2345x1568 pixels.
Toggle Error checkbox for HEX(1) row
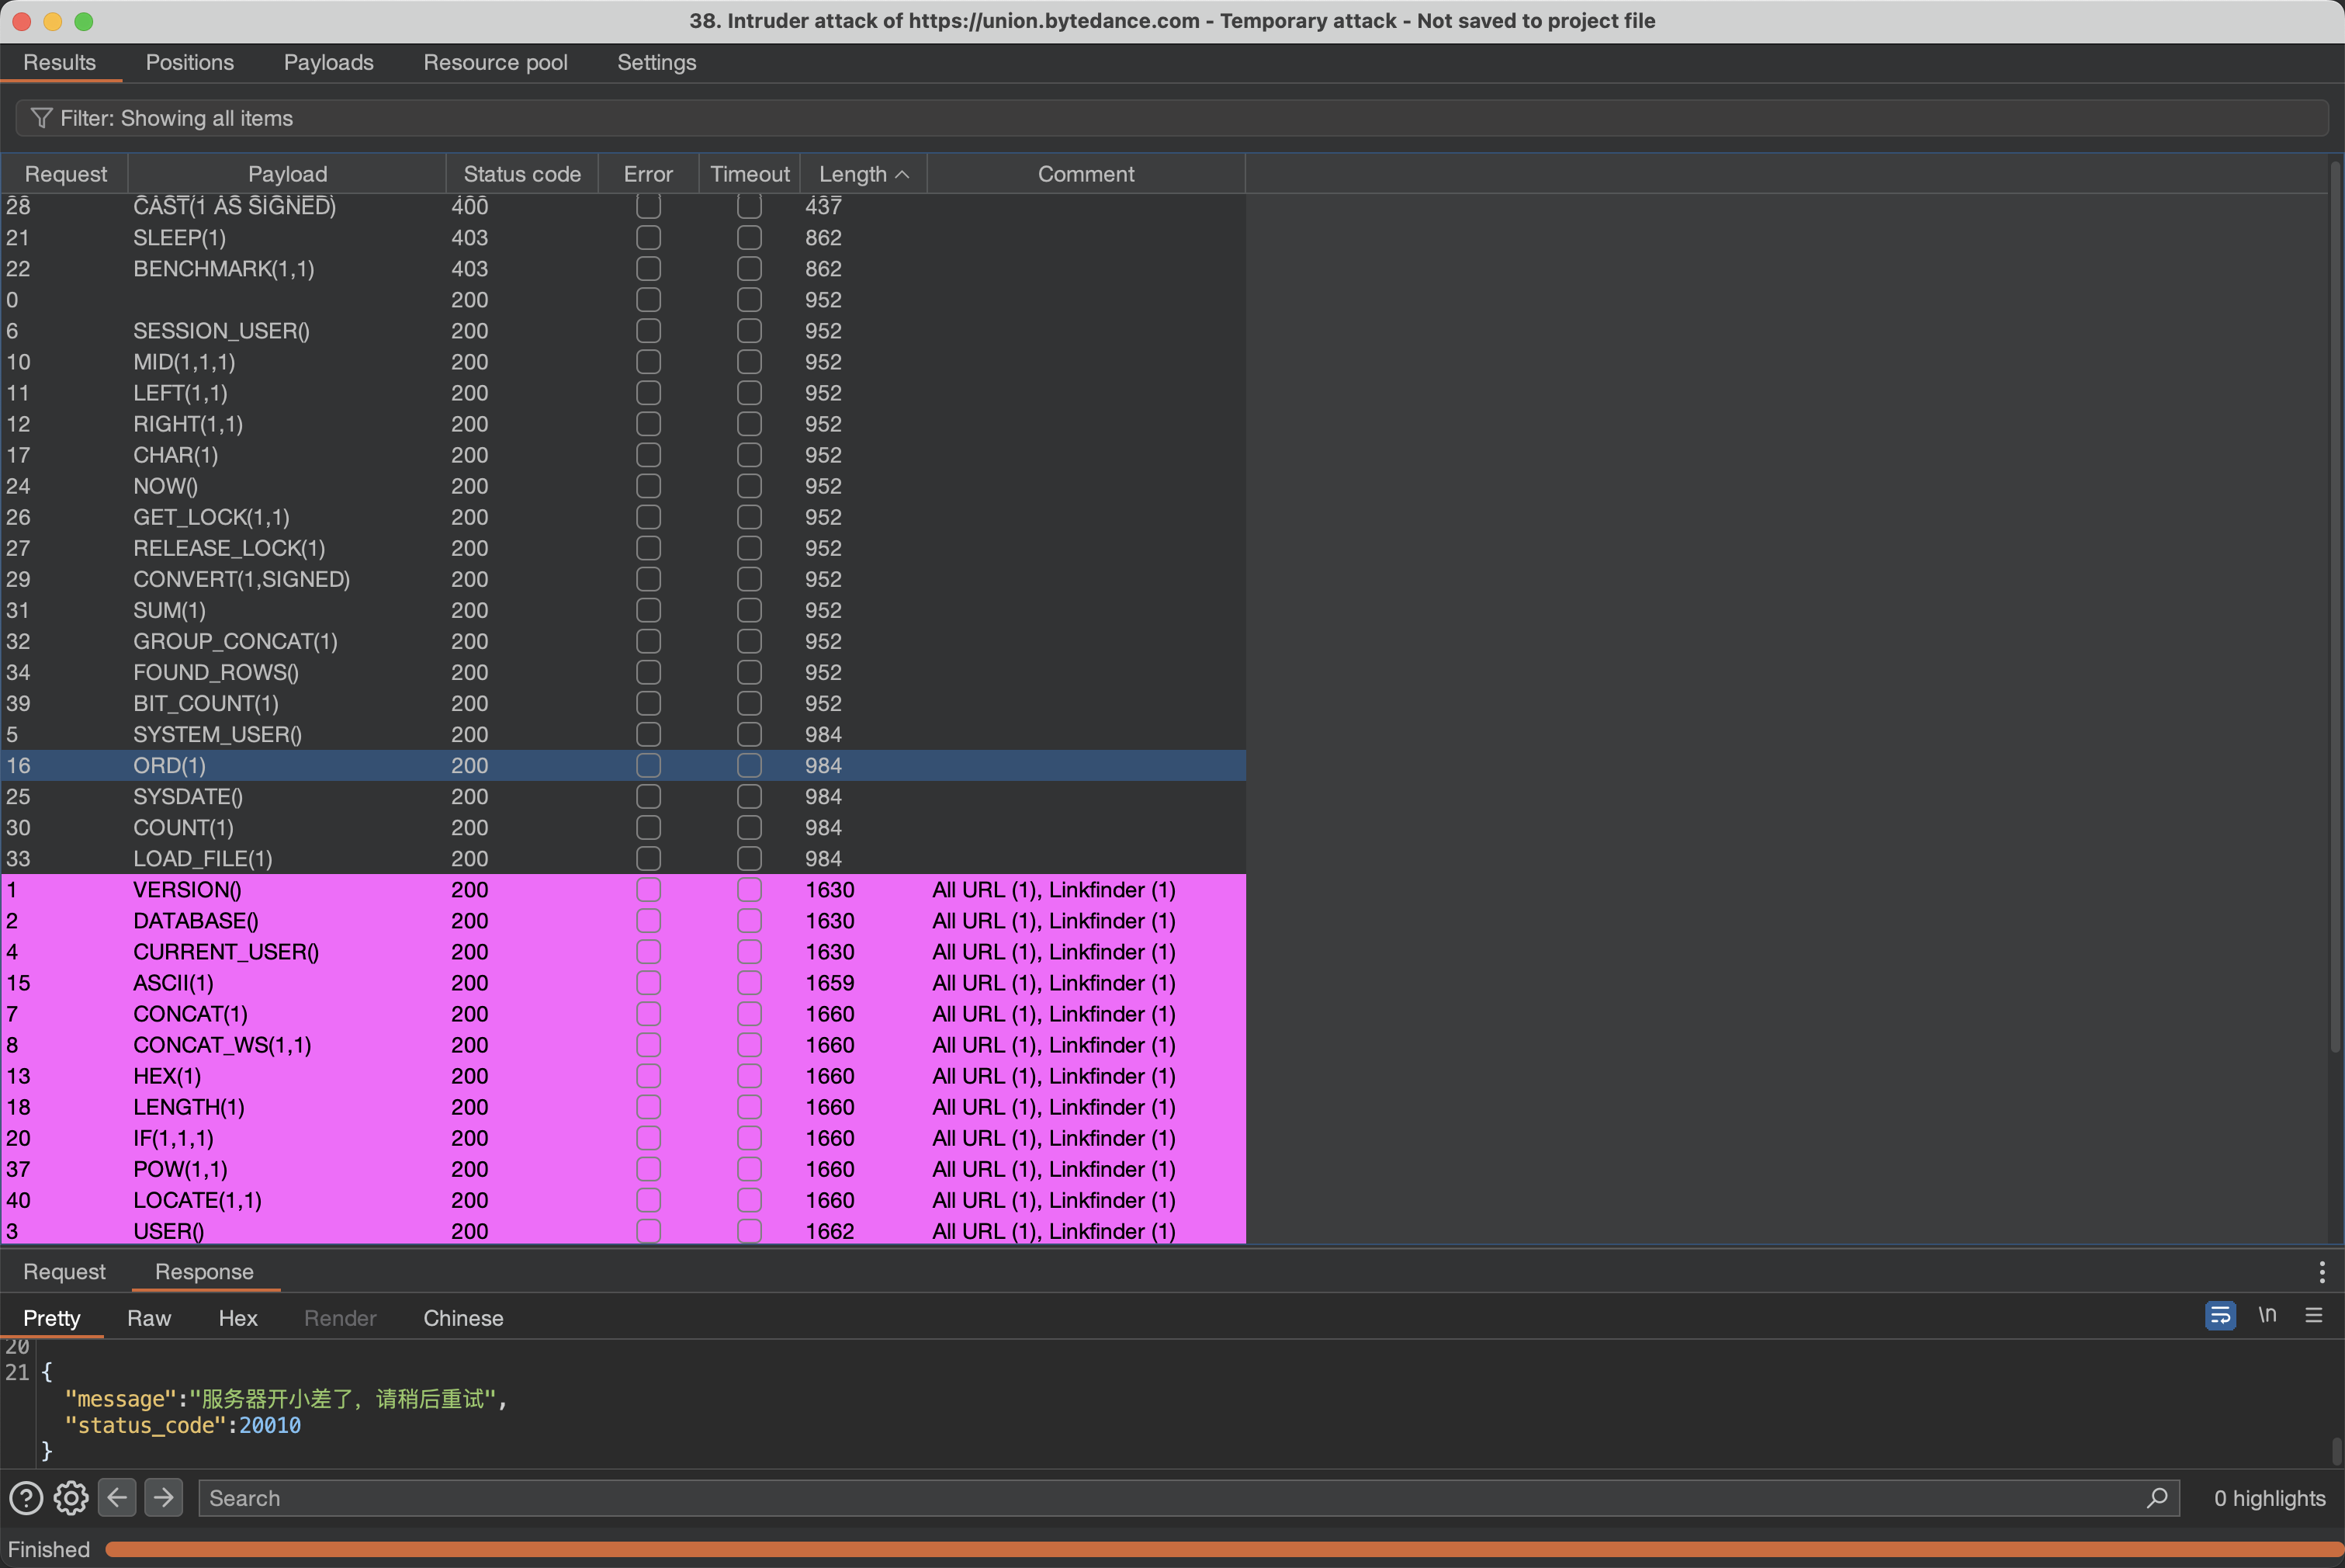pos(649,1076)
